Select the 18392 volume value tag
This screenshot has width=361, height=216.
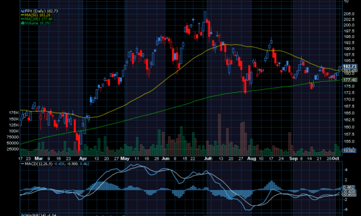(349, 151)
